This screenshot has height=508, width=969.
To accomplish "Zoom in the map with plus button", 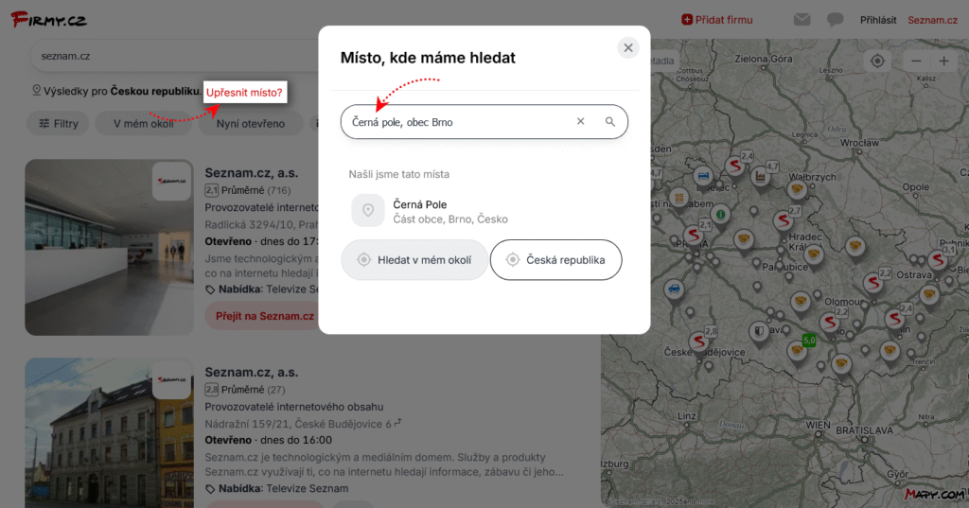I will pos(943,61).
